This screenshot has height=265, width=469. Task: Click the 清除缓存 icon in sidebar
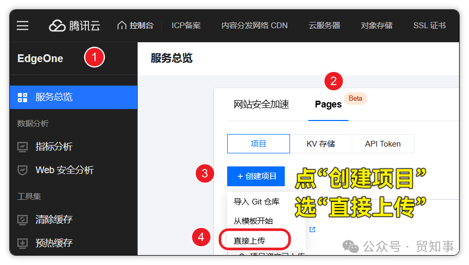23,220
